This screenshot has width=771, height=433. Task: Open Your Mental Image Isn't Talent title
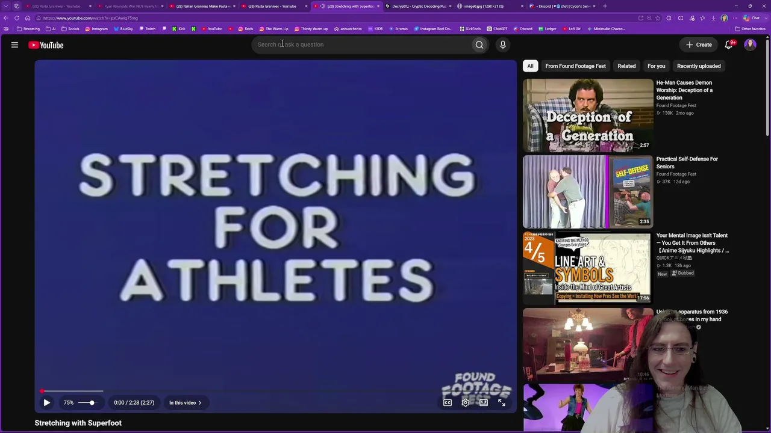tap(693, 243)
